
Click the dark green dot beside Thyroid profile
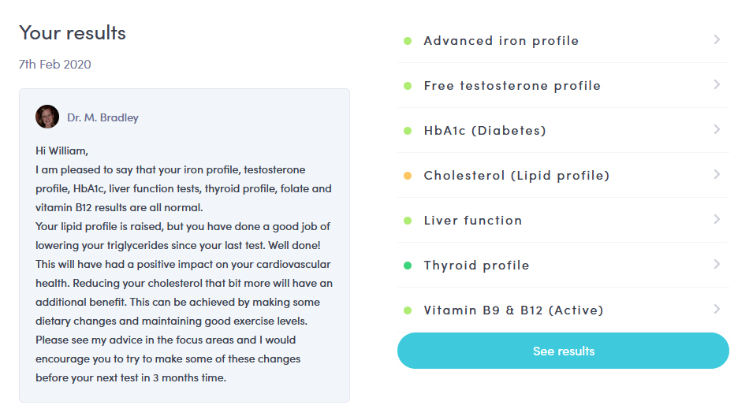click(x=408, y=266)
